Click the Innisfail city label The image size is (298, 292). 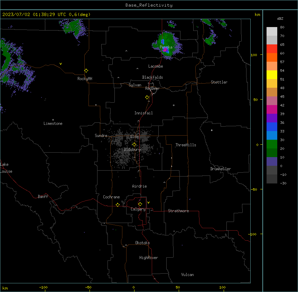(x=143, y=113)
